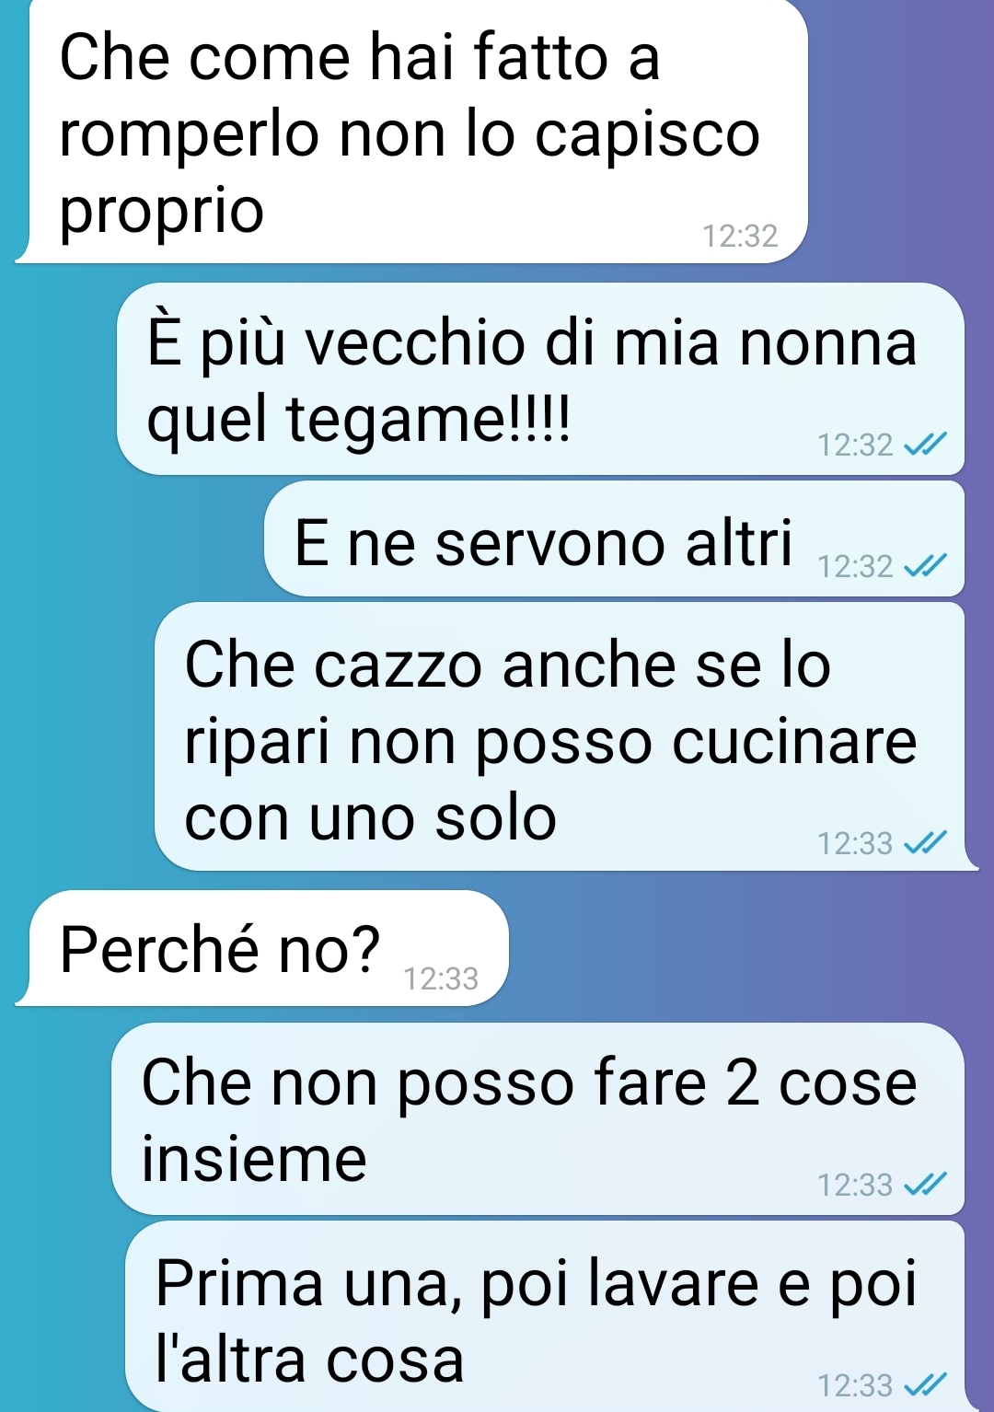Tap 12:33 timestamp on 'con uno solo' message

point(855,843)
